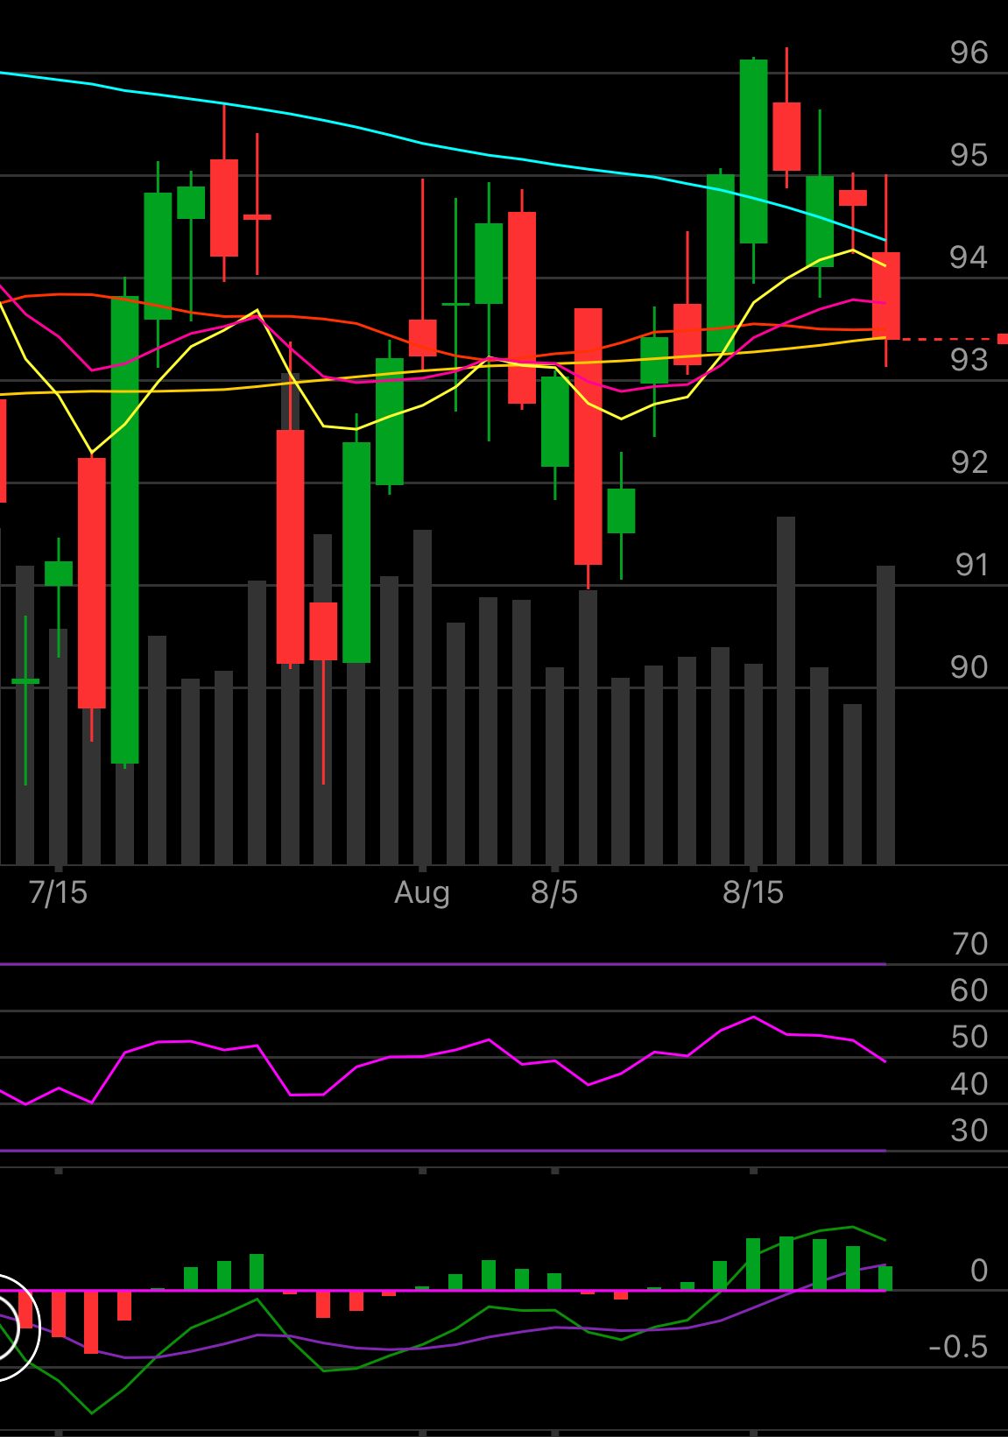Tap the last green MACD histogram bar

point(885,1278)
